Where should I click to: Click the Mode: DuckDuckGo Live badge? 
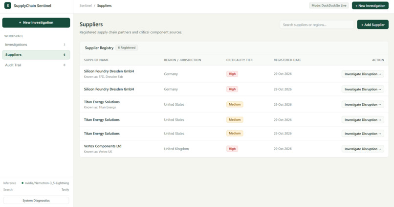(x=328, y=5)
